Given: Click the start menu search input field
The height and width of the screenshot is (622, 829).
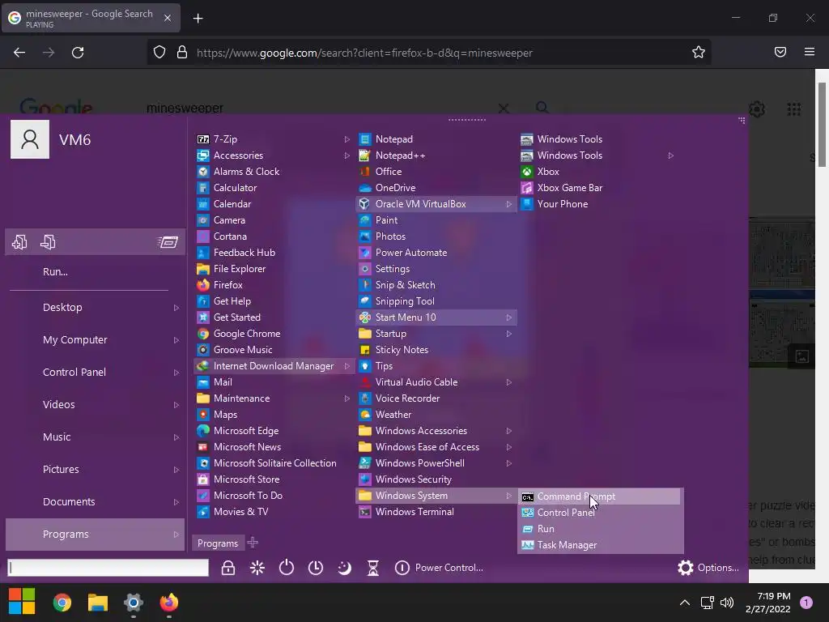Looking at the screenshot, I should point(108,568).
